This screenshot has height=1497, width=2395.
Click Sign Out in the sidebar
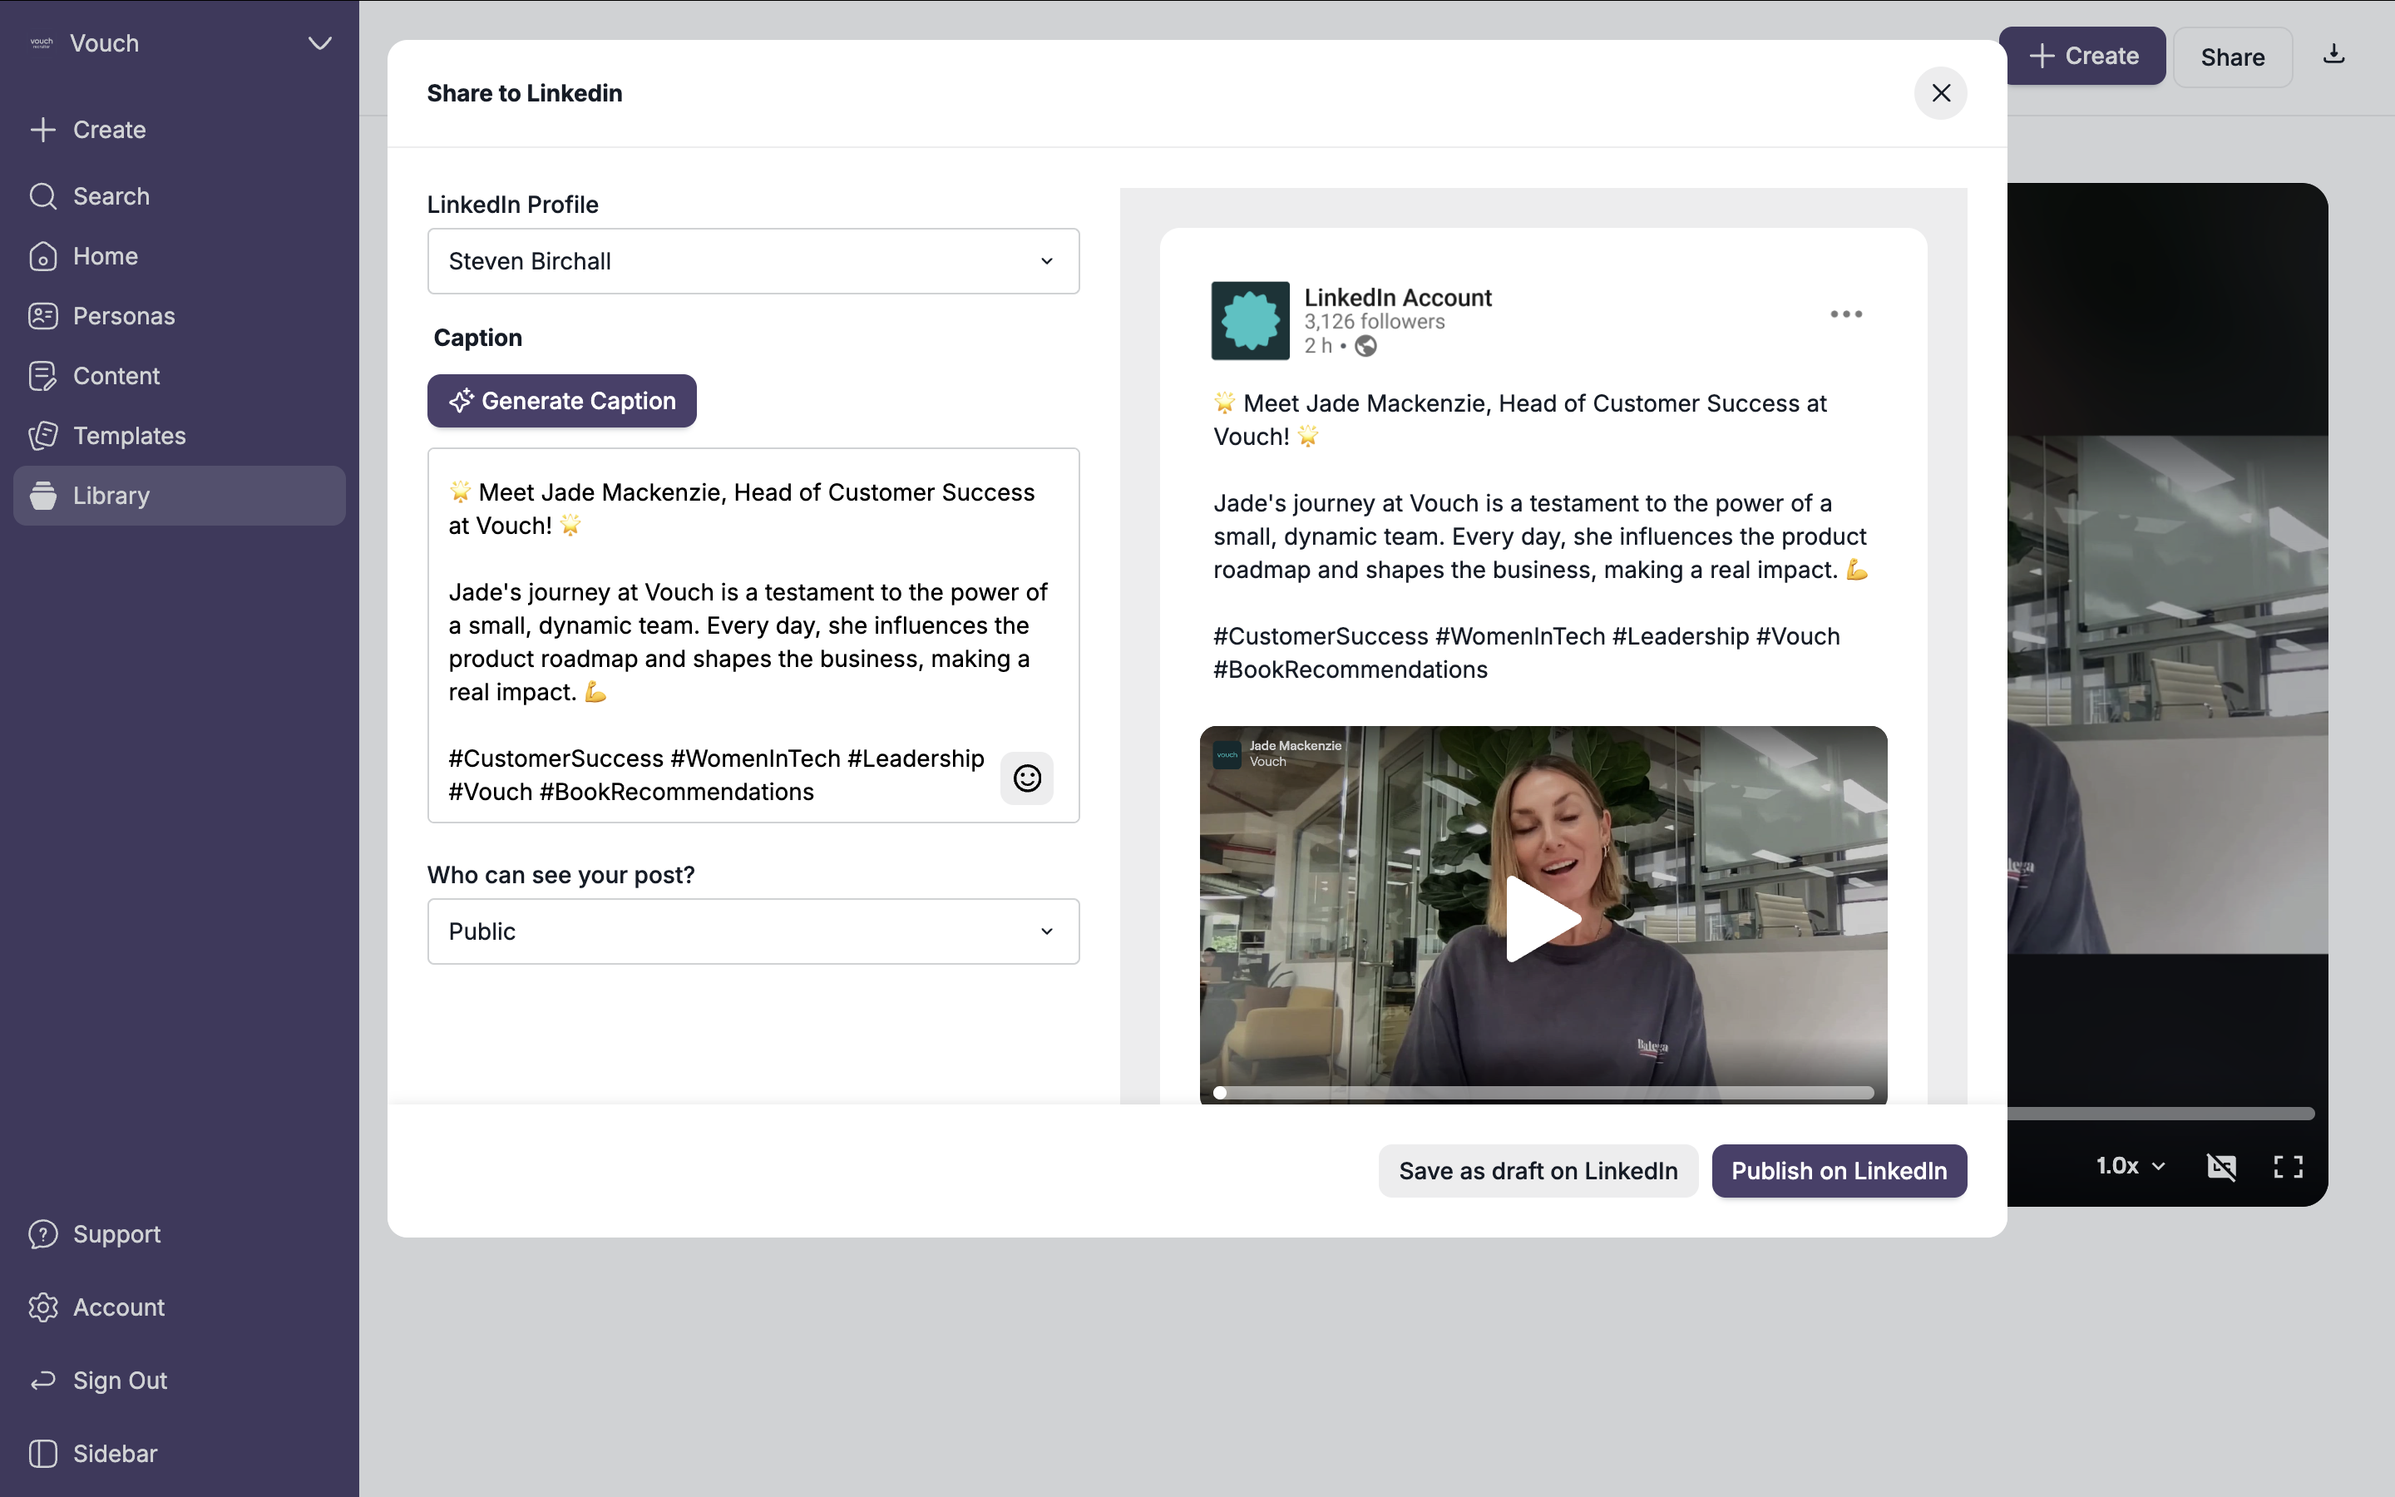tap(179, 1381)
